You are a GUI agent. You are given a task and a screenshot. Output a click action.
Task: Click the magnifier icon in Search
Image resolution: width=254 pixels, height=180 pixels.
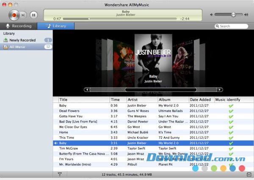pyautogui.click(x=218, y=26)
